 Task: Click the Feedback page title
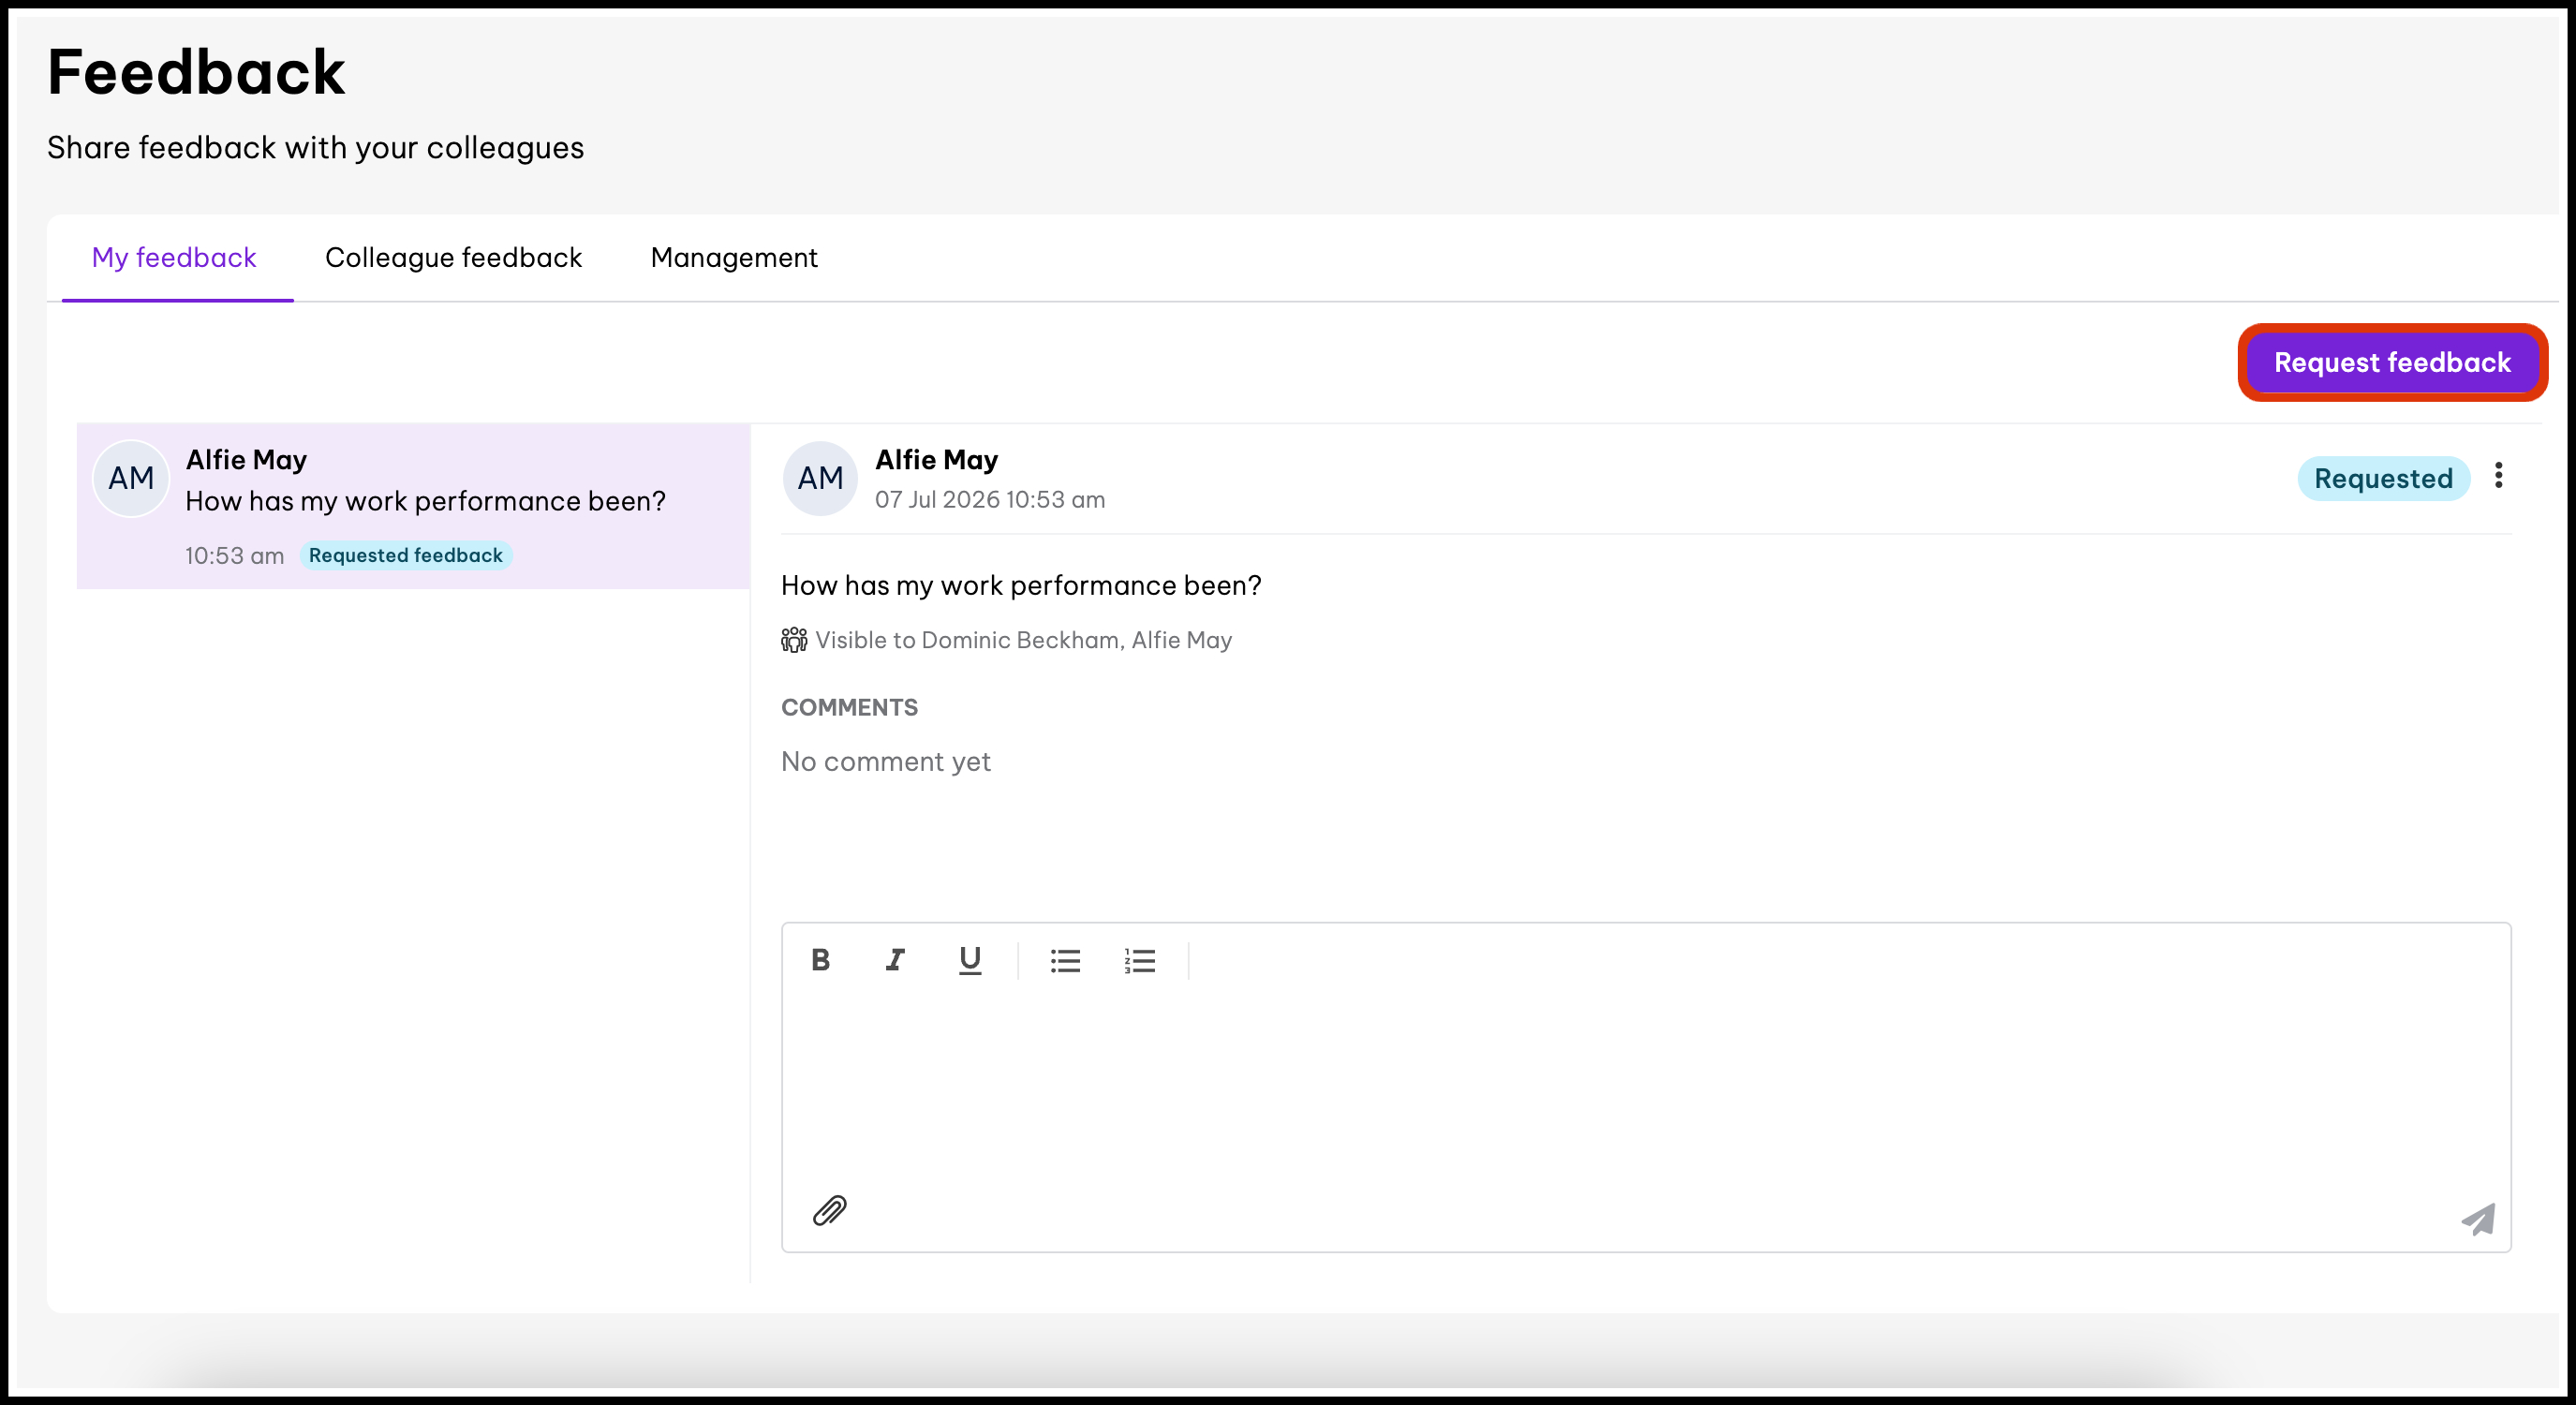(196, 72)
